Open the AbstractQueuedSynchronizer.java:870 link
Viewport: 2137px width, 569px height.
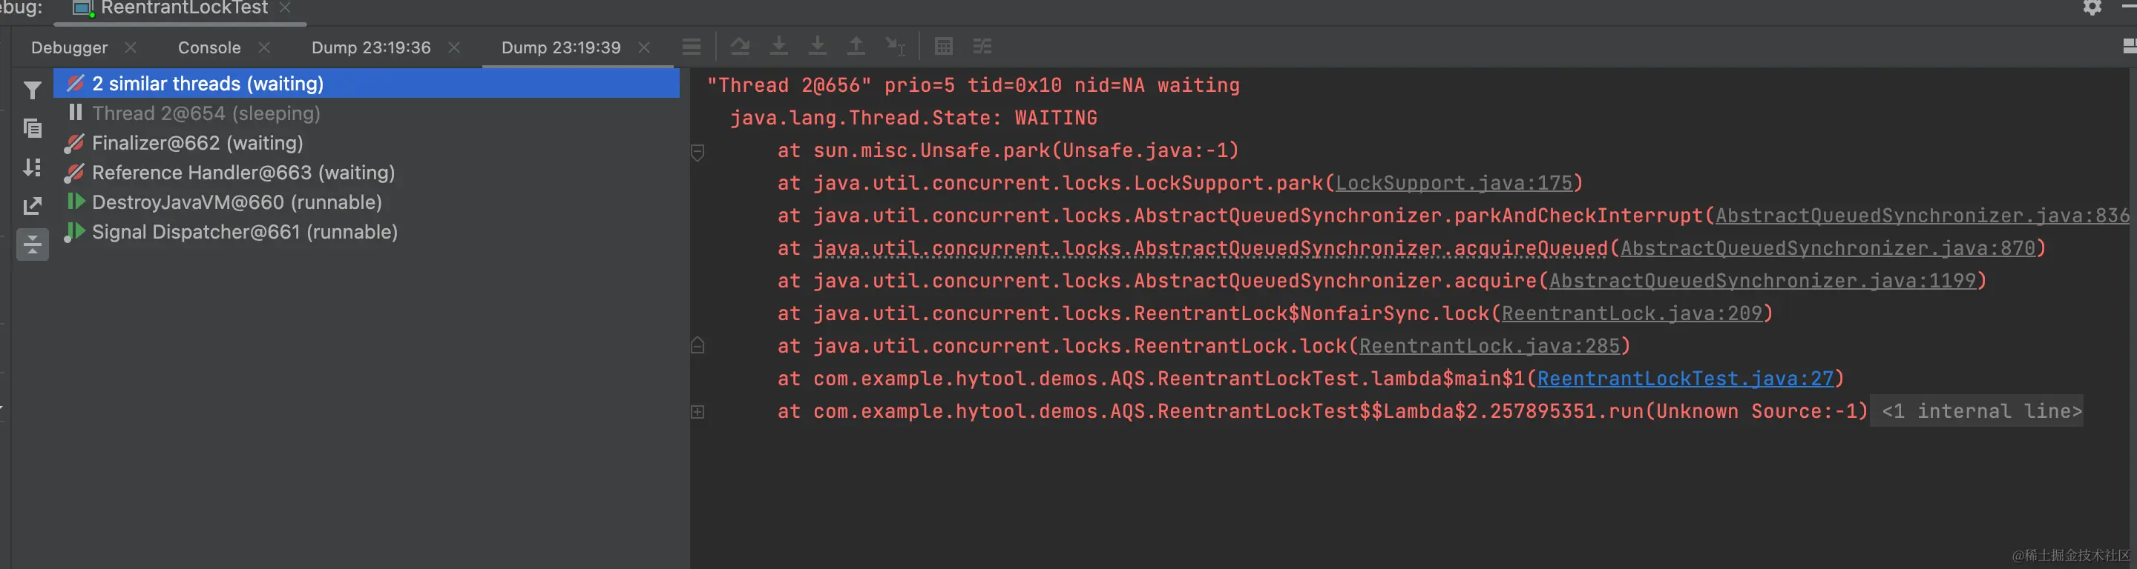pos(1828,248)
